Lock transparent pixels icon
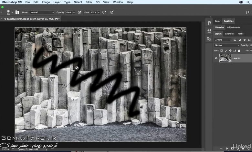Image resolution: width=252 pixels, height=152 pixels. (221, 51)
